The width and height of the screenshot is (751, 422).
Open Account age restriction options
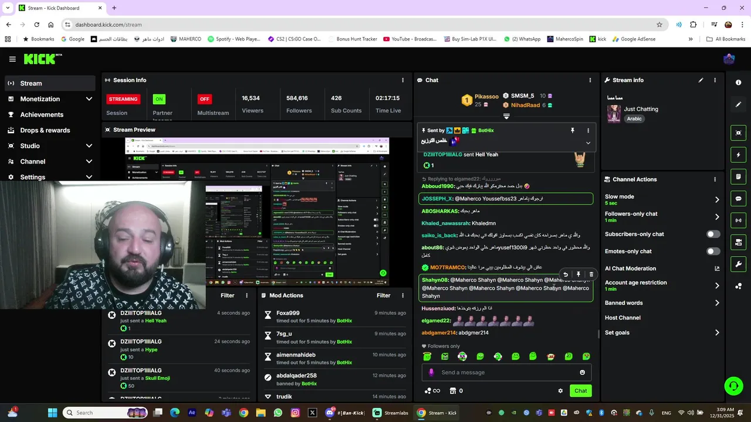(x=717, y=285)
